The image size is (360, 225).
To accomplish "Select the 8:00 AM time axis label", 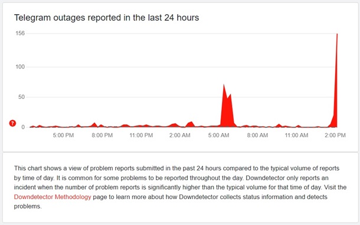I will [x=257, y=135].
